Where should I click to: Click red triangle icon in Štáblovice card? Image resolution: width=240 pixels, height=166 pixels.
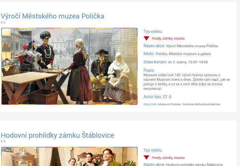point(146,157)
